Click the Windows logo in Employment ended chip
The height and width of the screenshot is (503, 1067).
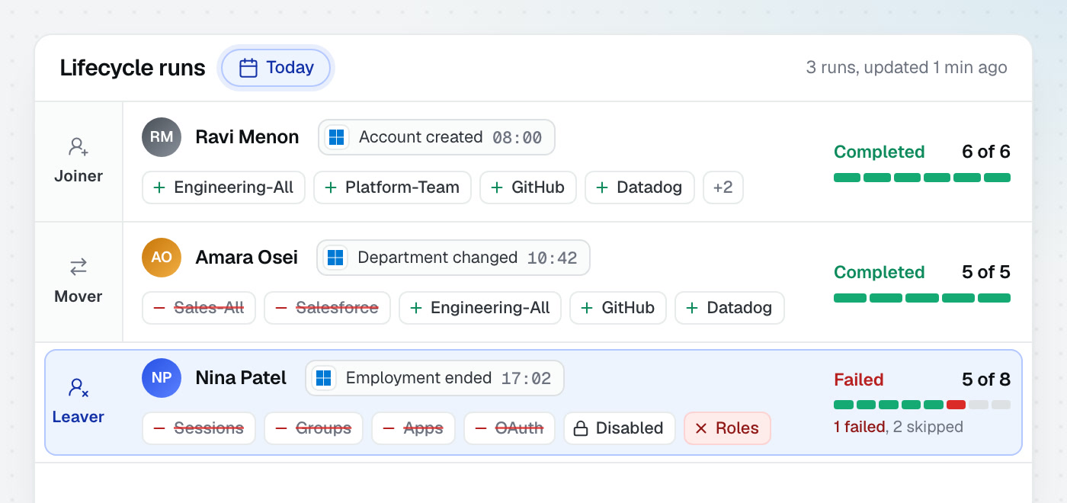(323, 378)
